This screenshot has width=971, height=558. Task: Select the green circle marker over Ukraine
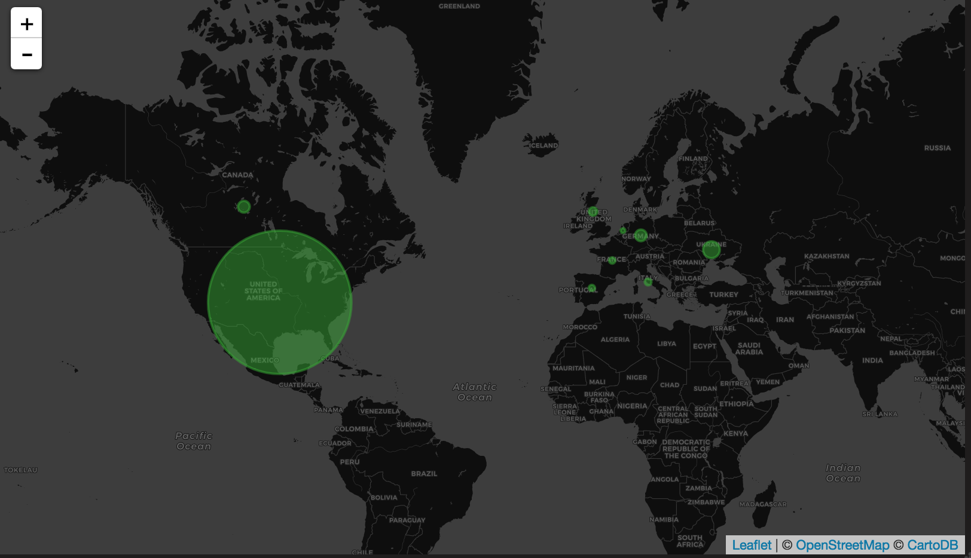click(x=711, y=249)
